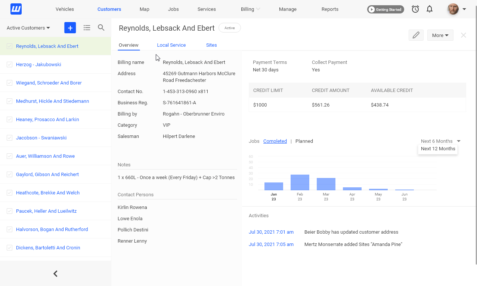Click the Getting Started button
477x286 pixels.
click(385, 9)
